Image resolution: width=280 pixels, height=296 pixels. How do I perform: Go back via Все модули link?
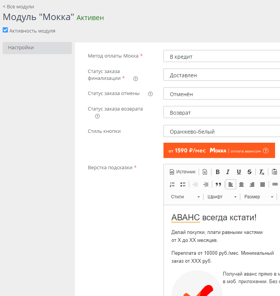click(18, 6)
